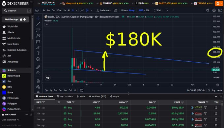Toggle stay in drawing mode
Viewport: 224px width, 128px height.
tap(38, 87)
